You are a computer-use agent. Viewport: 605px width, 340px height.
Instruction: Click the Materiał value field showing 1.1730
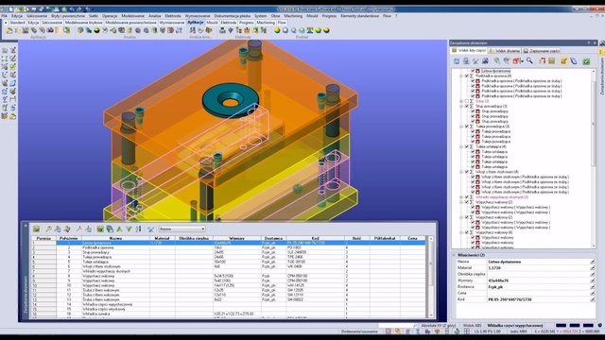tap(538, 268)
